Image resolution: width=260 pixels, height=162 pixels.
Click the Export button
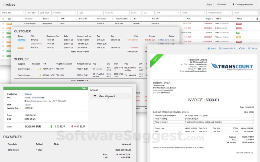[x=210, y=5]
